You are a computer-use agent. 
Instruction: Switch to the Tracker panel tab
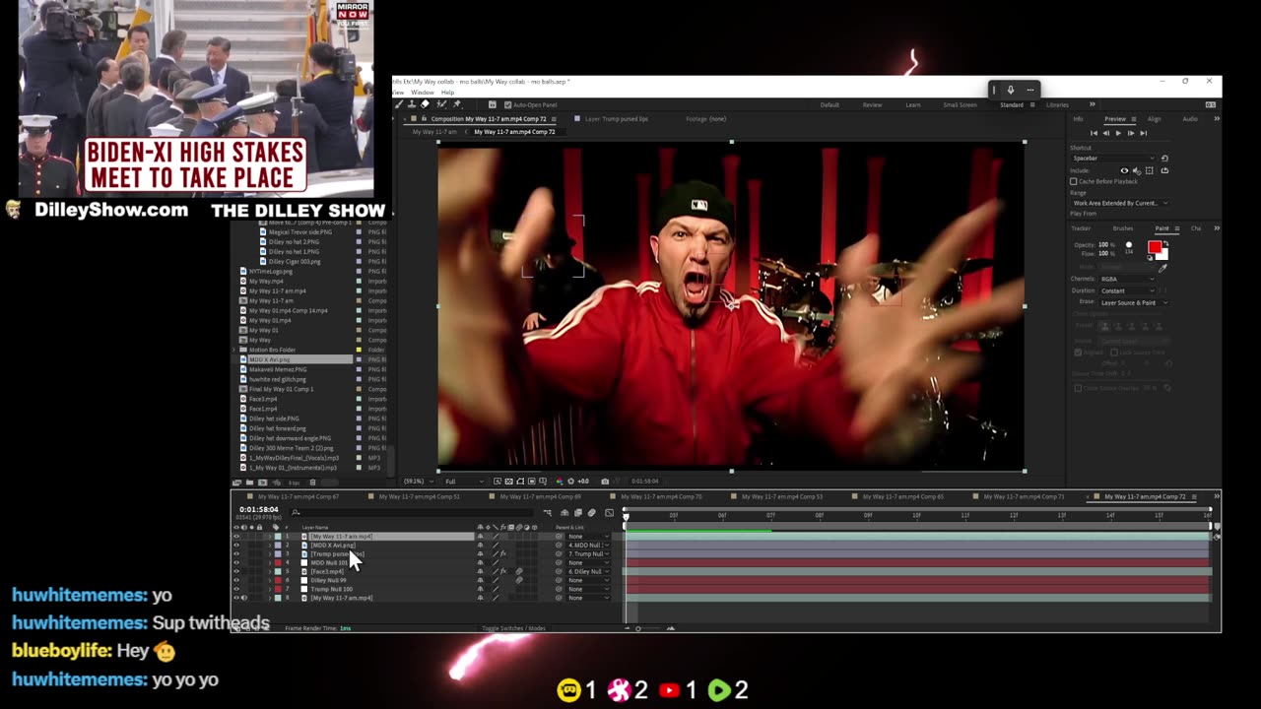[x=1081, y=228]
